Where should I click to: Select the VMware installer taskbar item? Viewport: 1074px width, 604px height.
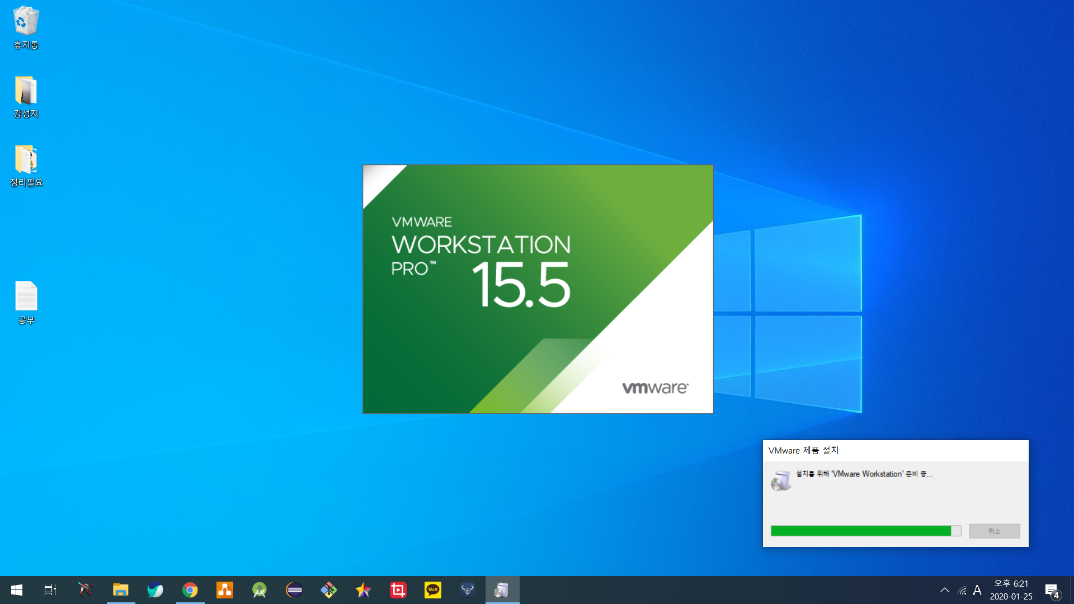pyautogui.click(x=502, y=590)
